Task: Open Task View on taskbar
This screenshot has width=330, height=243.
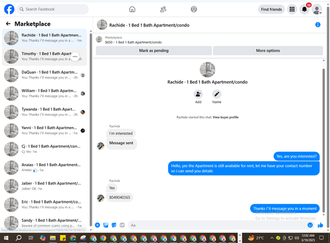Action: (x=31, y=238)
